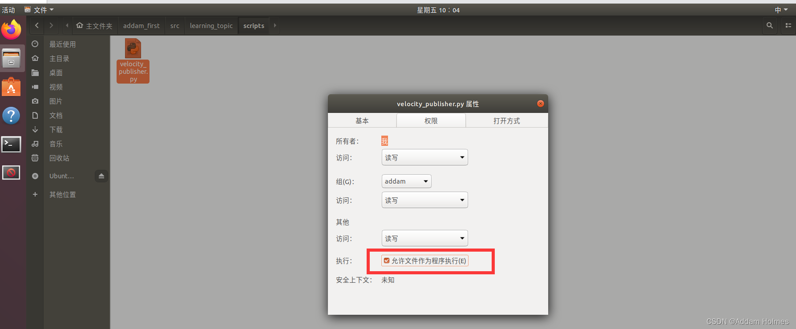796x329 pixels.
Task: Open the Files app in the dock
Action: pos(11,58)
